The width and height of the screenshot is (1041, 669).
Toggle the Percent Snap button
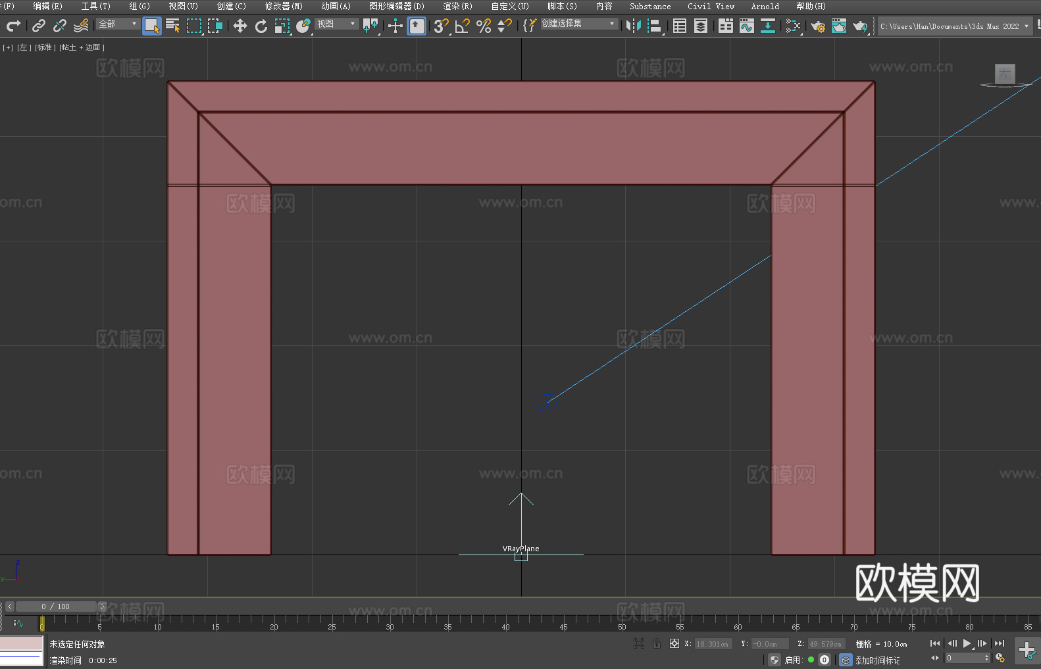tap(484, 26)
